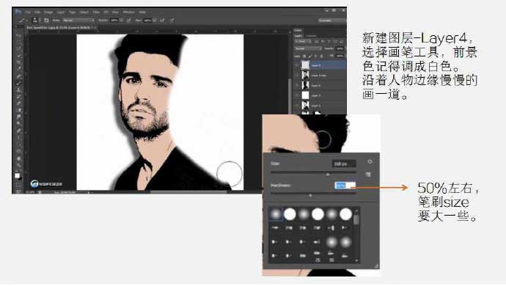Click the create new preset icon

coord(368,175)
